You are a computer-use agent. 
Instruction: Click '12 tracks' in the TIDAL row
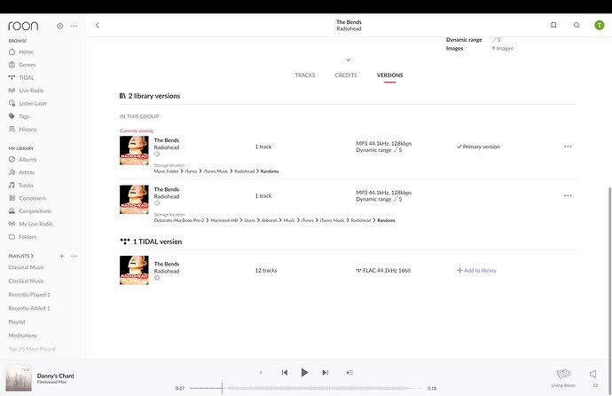tap(266, 270)
